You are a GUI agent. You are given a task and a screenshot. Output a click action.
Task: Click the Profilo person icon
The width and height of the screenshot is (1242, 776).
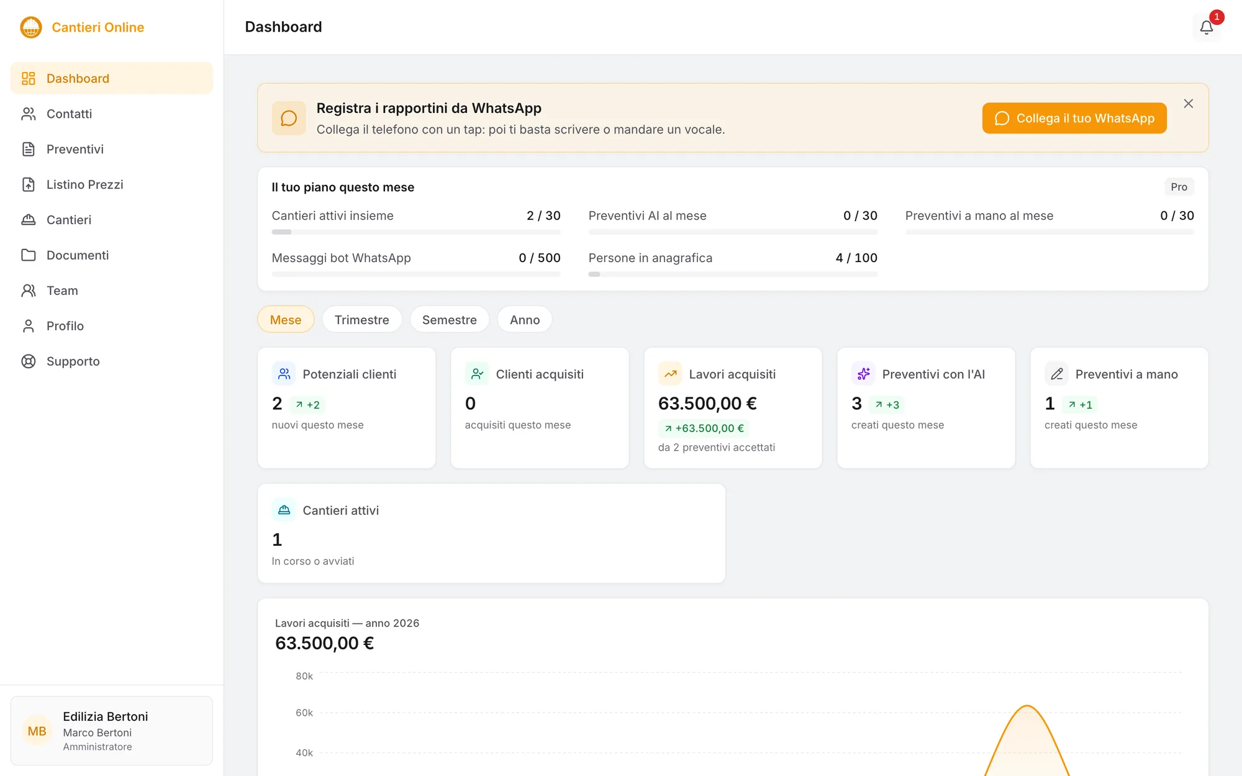pyautogui.click(x=29, y=326)
